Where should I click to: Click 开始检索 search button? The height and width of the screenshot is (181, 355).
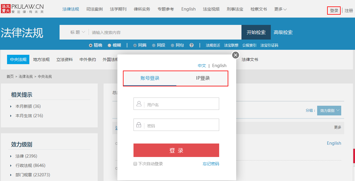pos(256,32)
